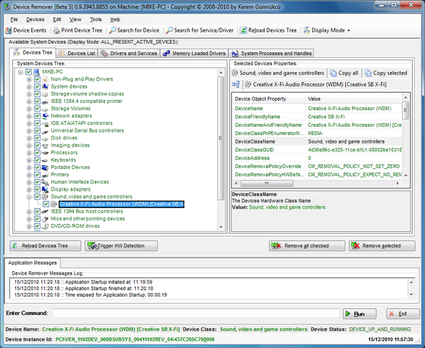Click the Trigger HW Detection button
Screen dimensions: 425x348
coord(121,246)
